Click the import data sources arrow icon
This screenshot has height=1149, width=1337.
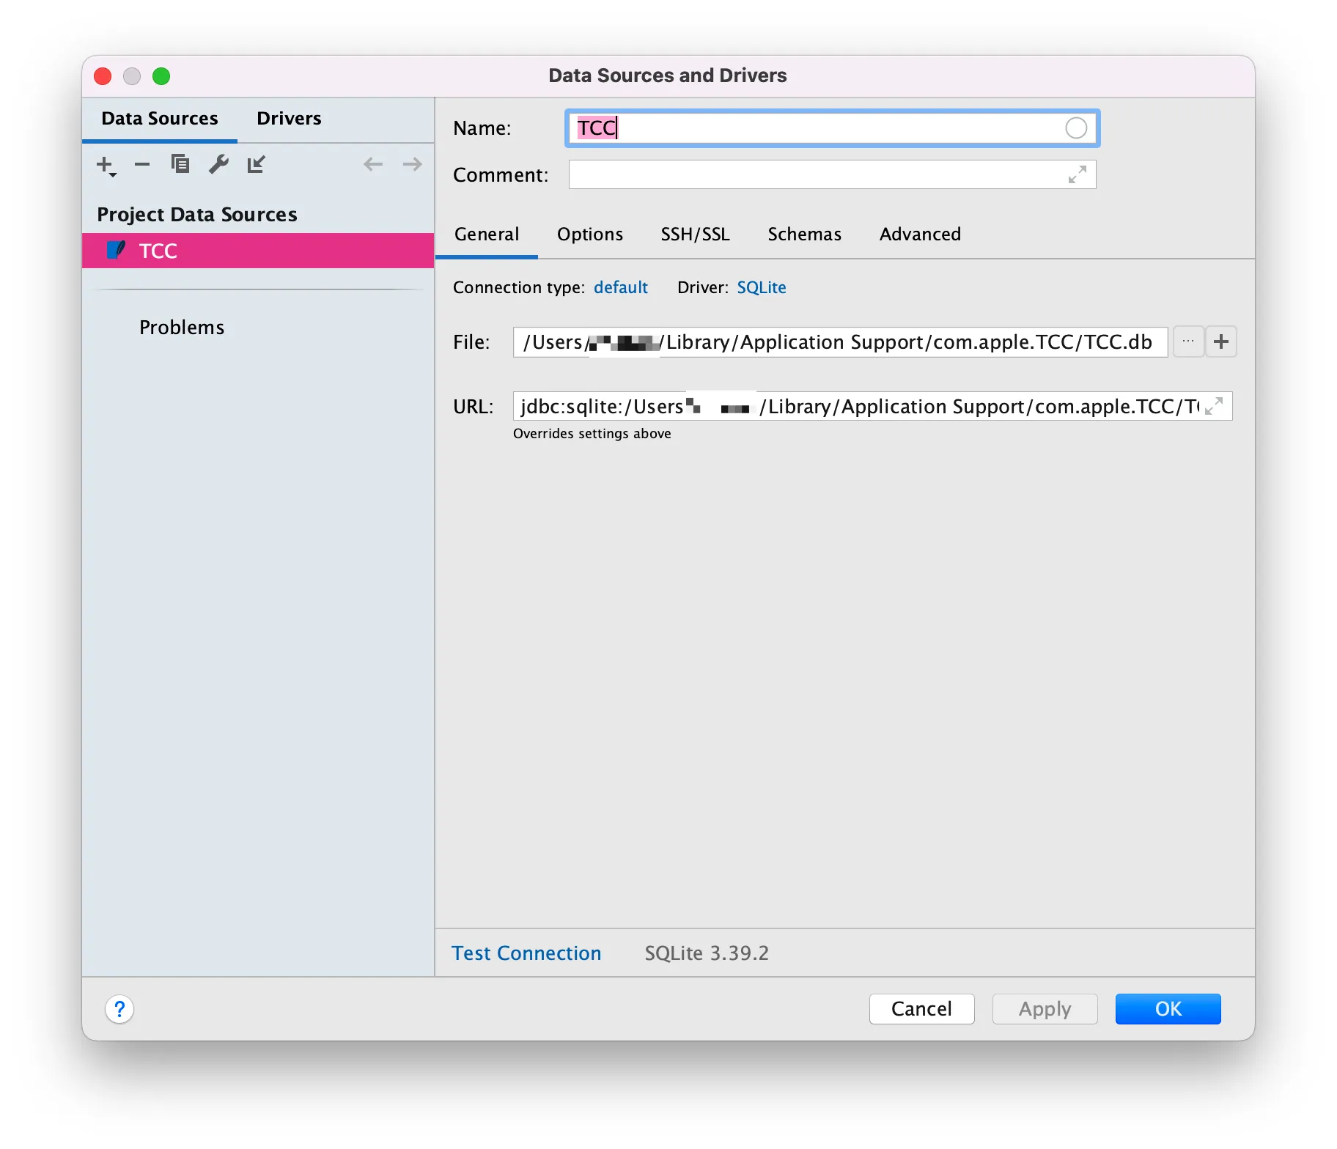[256, 164]
